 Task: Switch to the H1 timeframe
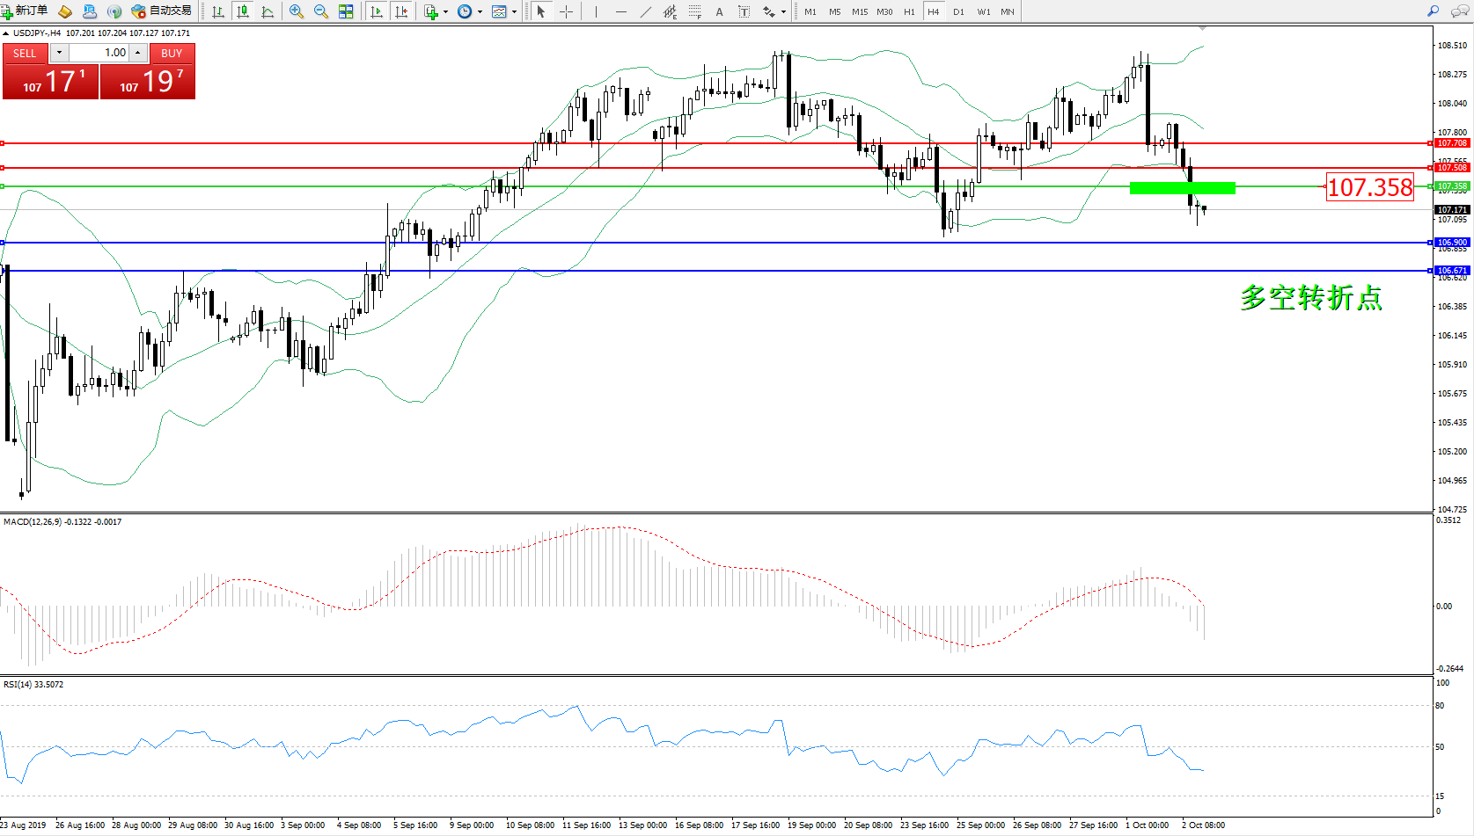909,11
